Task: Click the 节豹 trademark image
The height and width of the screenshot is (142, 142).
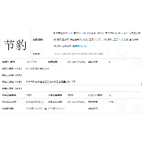Action: coord(15,45)
